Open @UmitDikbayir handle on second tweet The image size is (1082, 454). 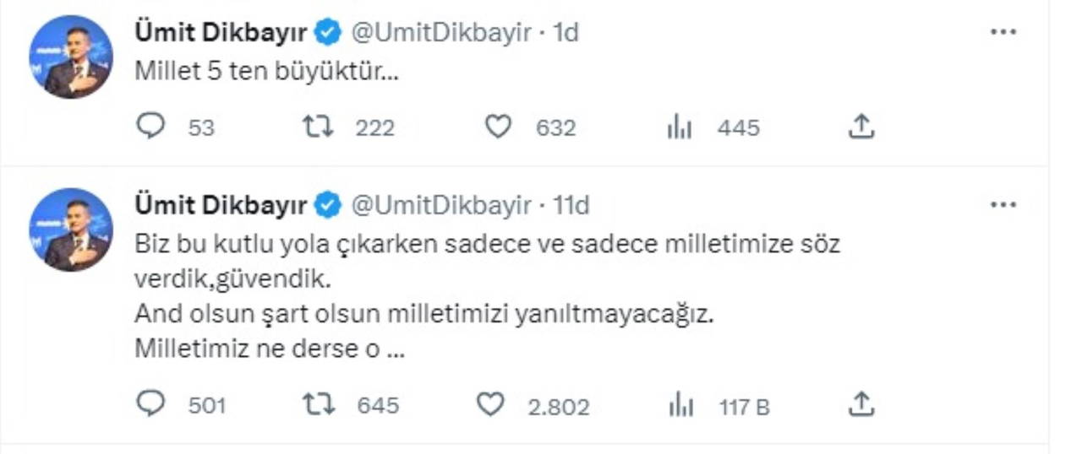(440, 205)
